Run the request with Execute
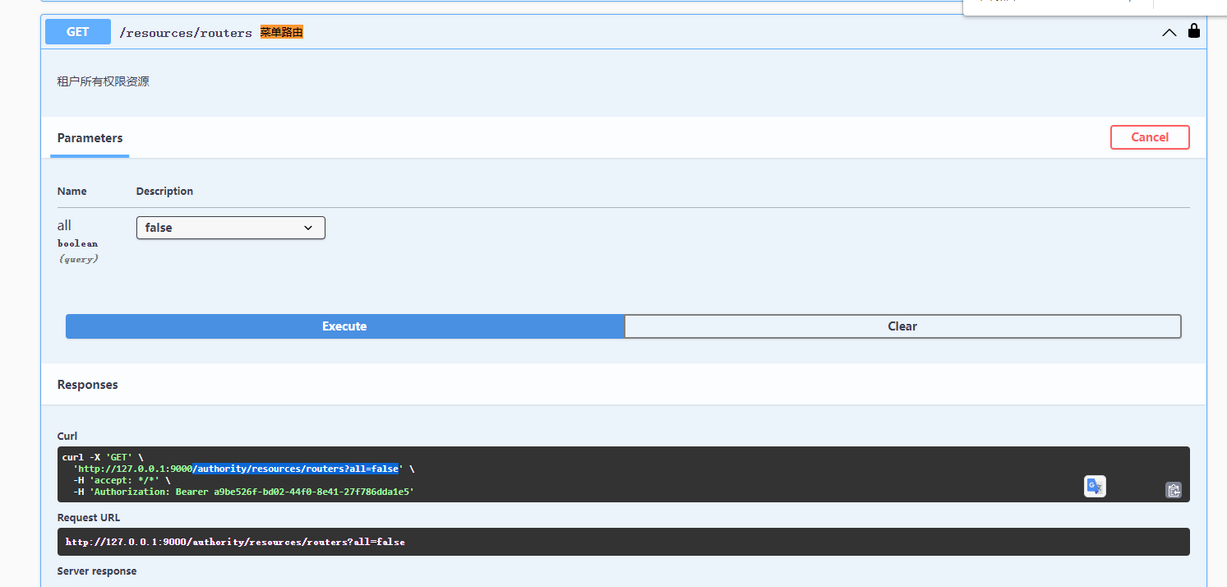Image resolution: width=1227 pixels, height=587 pixels. click(344, 326)
